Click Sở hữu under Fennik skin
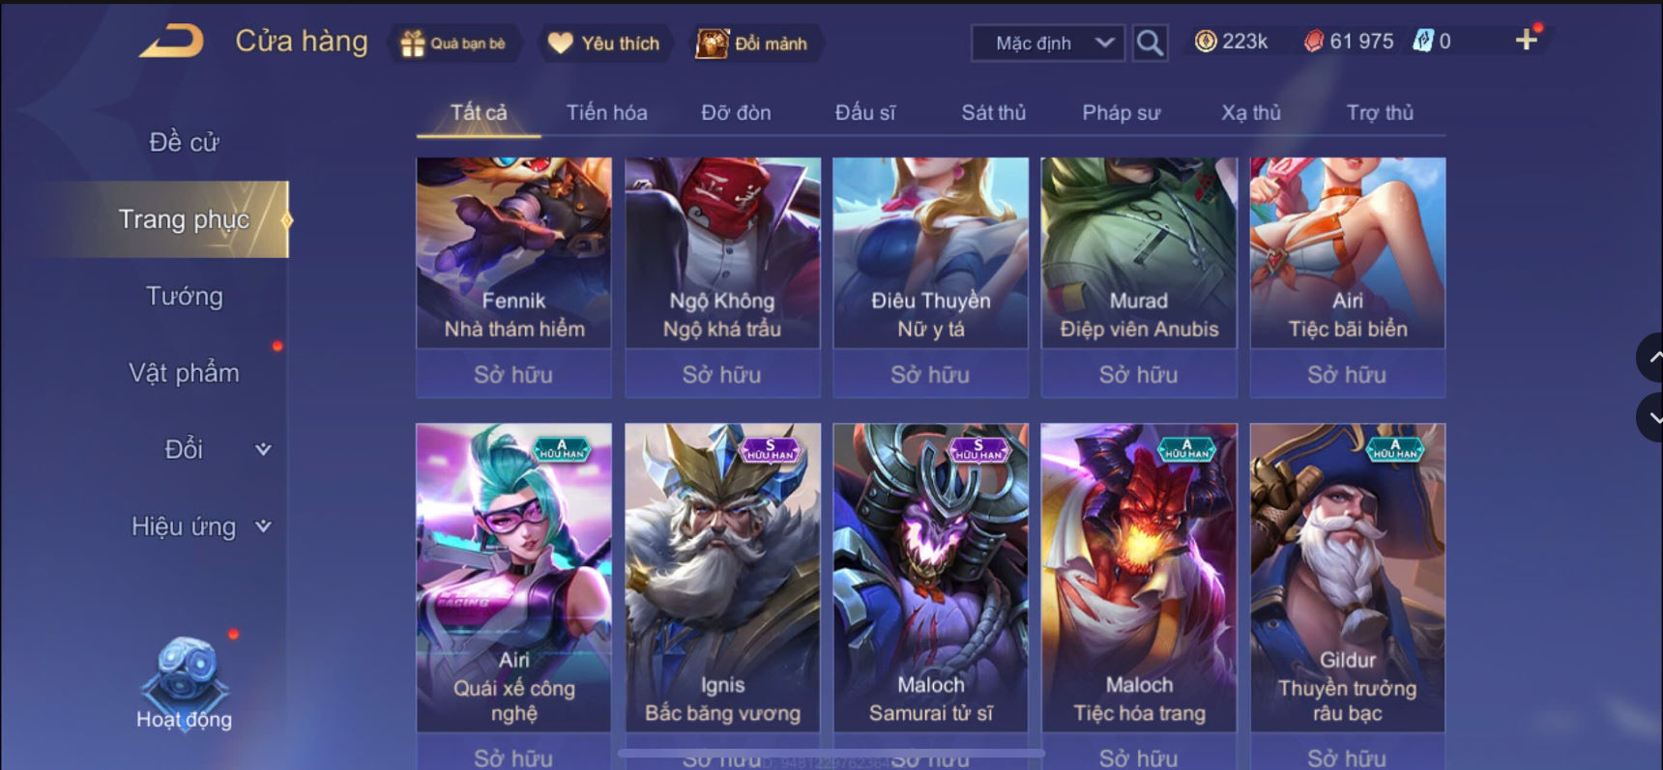 513,375
